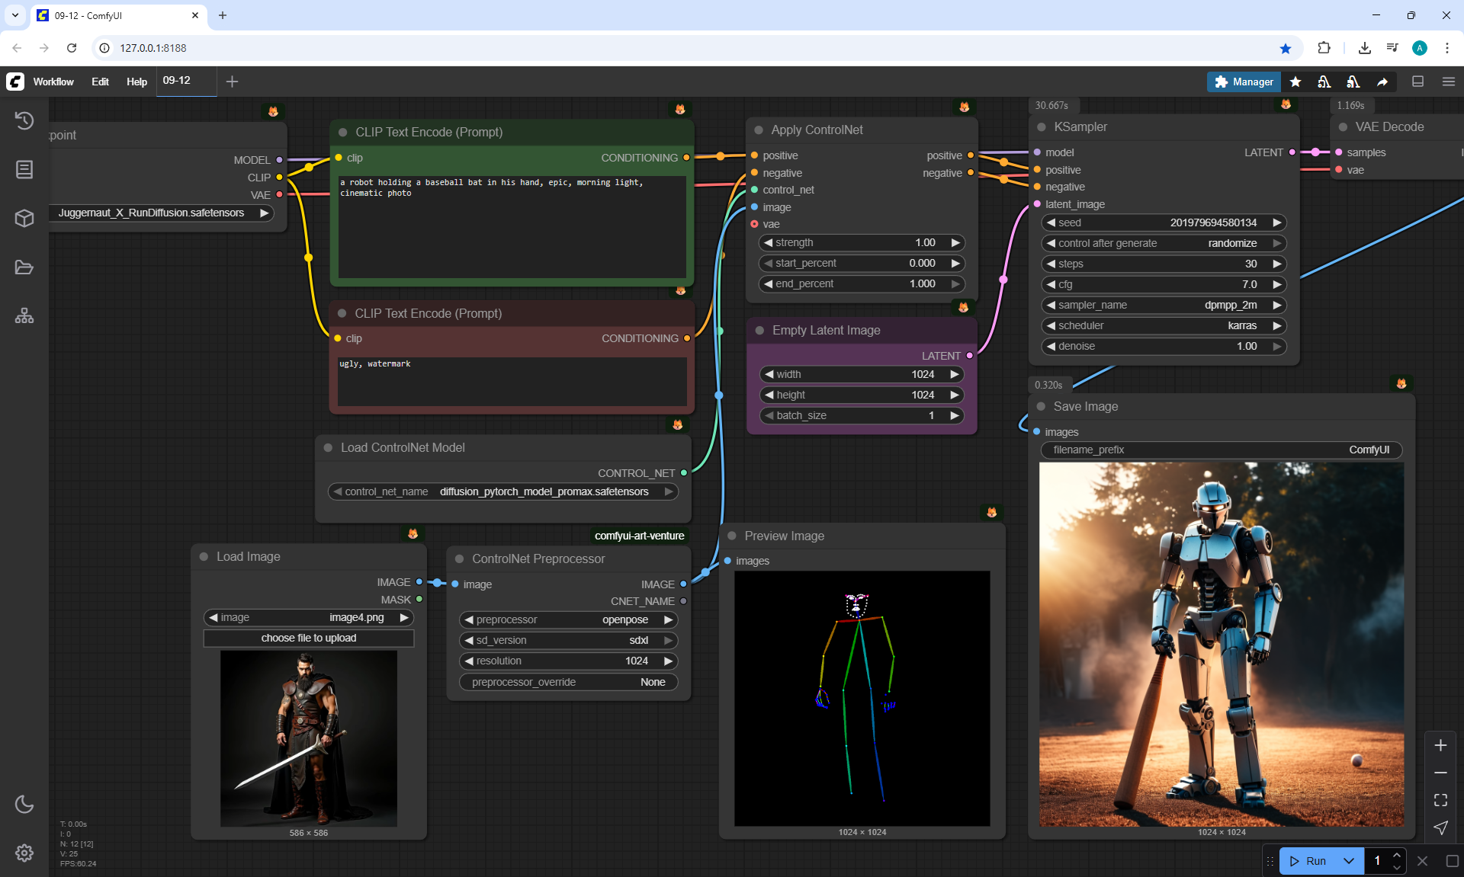
Task: Click the strength value slider in Apply ControlNet
Action: click(x=862, y=242)
